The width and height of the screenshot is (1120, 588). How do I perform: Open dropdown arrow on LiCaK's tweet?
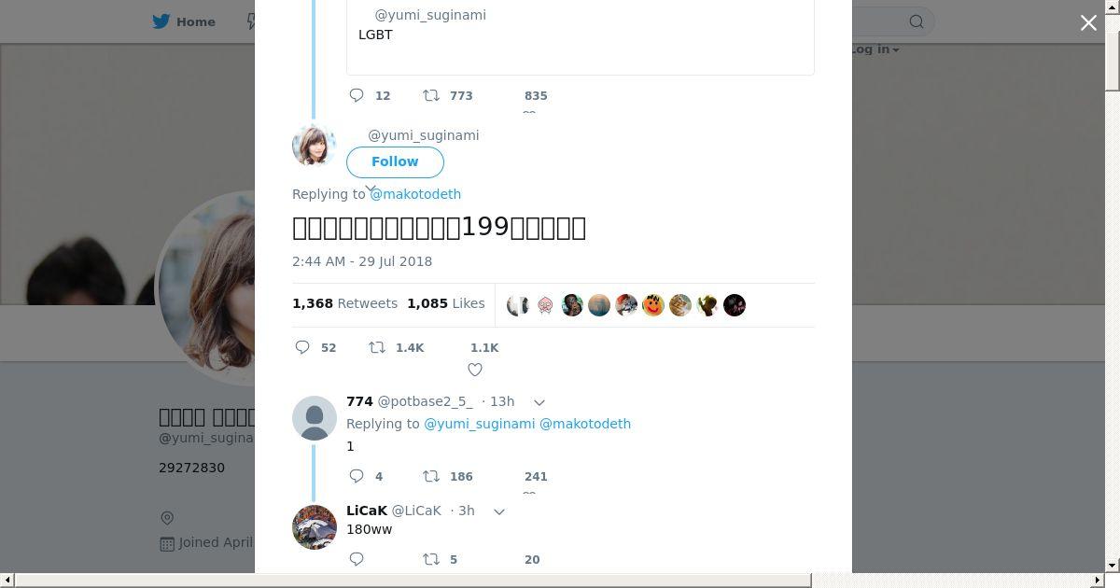pyautogui.click(x=498, y=511)
